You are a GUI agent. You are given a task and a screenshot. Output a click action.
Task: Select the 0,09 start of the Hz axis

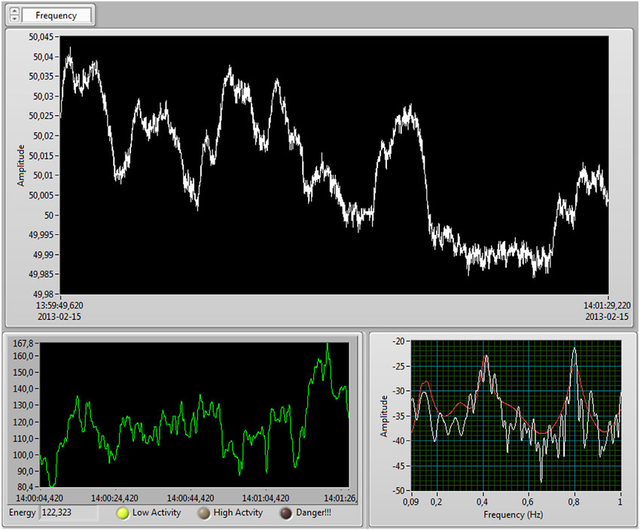410,501
